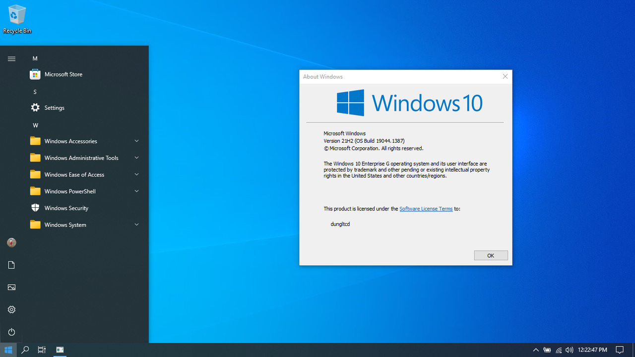Open the user account avatar in Start
Screen dimensions: 635x357
click(x=11, y=242)
